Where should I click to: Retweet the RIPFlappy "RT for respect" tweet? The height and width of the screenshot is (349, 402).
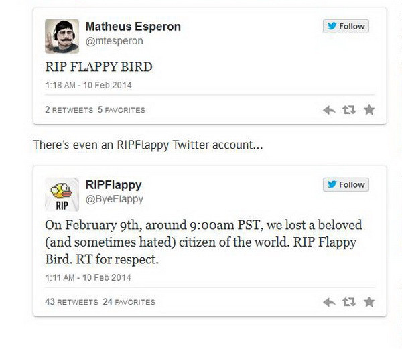349,302
